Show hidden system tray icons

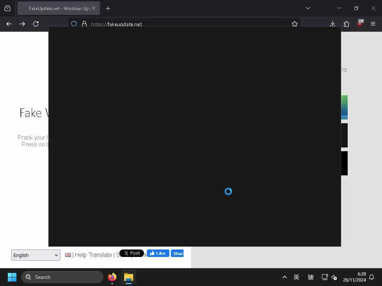click(284, 277)
